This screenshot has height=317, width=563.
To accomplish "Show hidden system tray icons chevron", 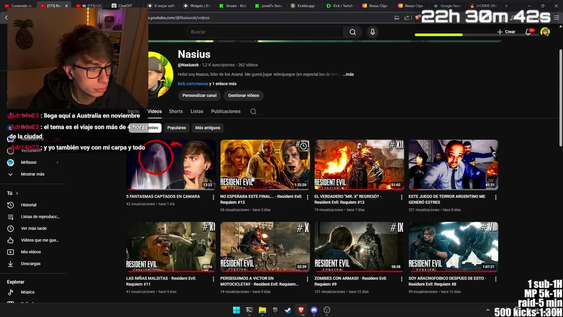I will pos(487,310).
